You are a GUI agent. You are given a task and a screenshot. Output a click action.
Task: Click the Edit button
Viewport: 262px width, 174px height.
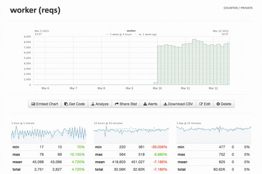(x=205, y=104)
